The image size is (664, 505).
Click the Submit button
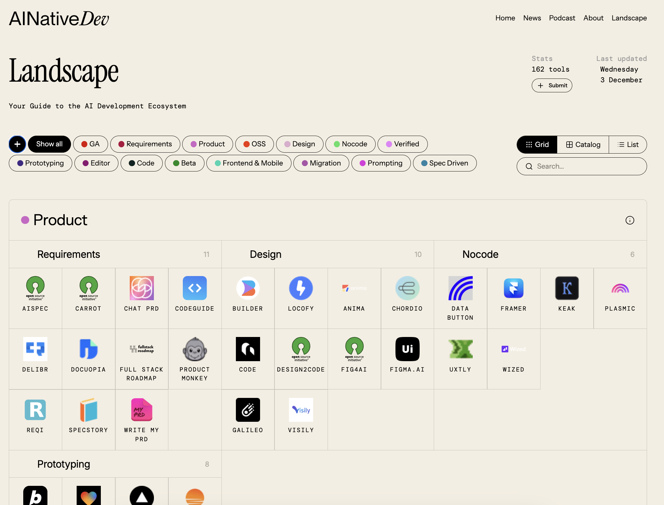552,85
